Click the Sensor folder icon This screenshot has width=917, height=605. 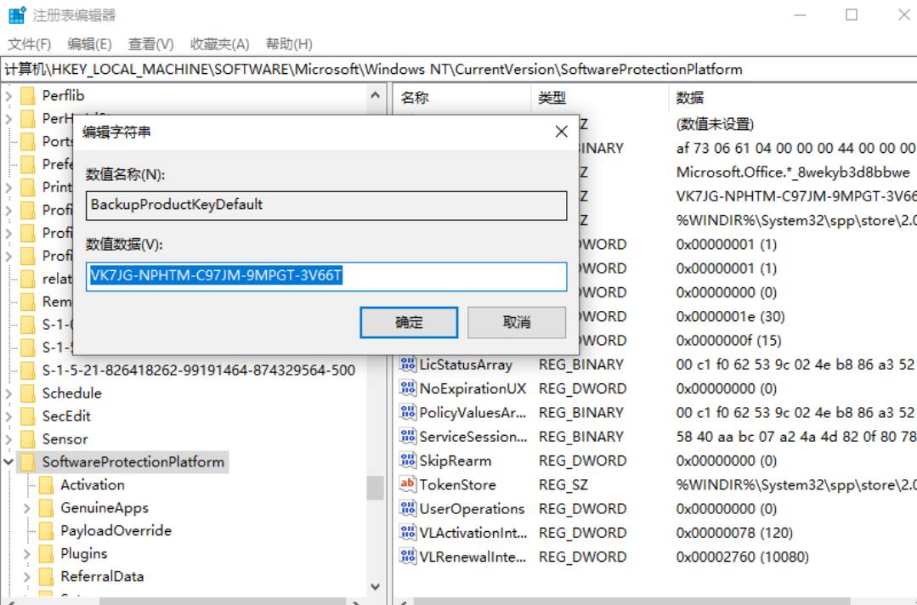(x=27, y=438)
